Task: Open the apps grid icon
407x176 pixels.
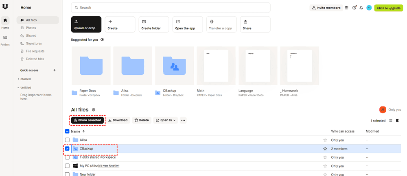Action: point(346,8)
